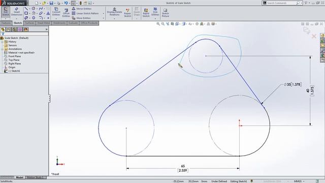325x183 pixels.
Task: Click Move Entities
Action: pyautogui.click(x=81, y=18)
